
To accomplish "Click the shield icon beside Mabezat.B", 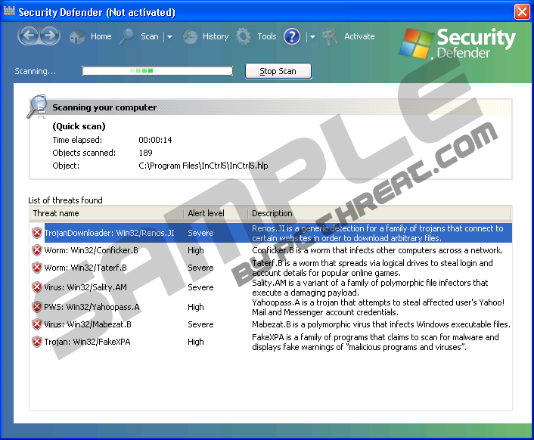I will (x=37, y=324).
